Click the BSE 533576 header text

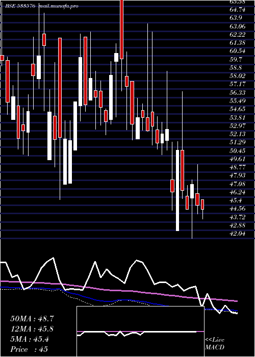(20, 6)
